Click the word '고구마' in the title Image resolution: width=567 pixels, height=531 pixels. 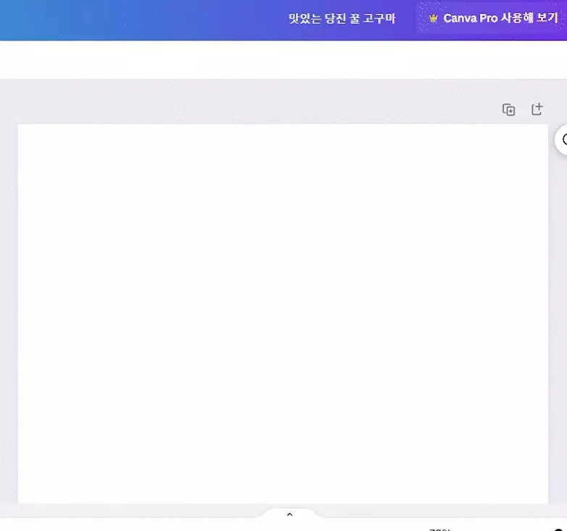379,18
